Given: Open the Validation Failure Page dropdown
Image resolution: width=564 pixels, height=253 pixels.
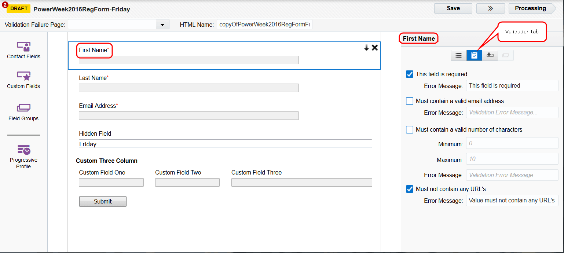Looking at the screenshot, I should click(x=162, y=24).
